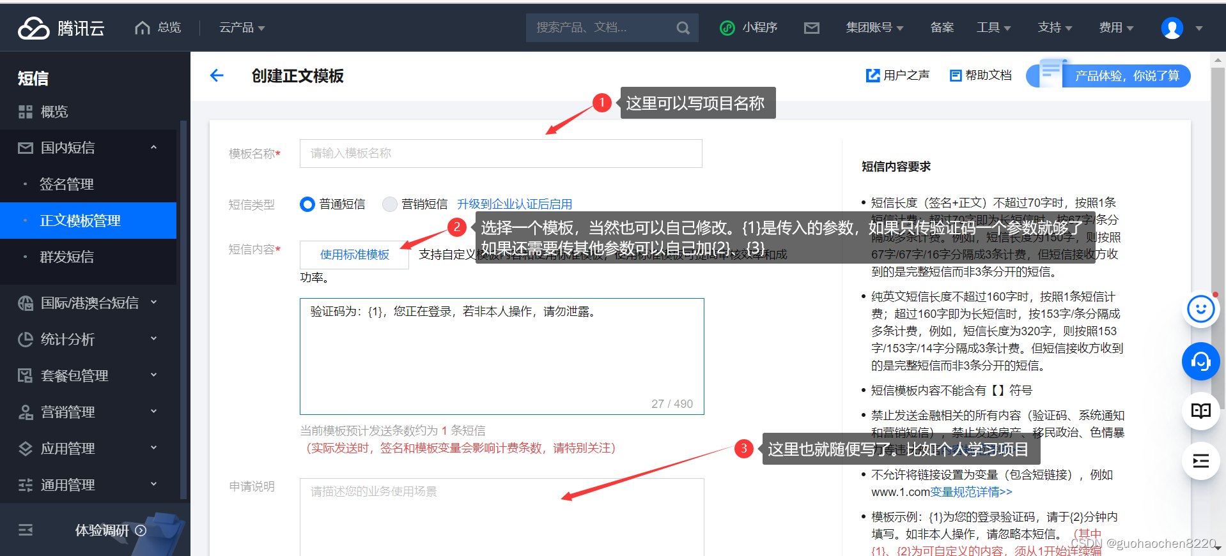Click the 国内短信 envelope icon
The image size is (1226, 556).
click(26, 148)
